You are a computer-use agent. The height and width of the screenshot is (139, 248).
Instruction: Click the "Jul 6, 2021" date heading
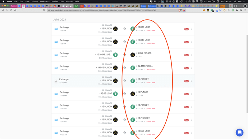(x=59, y=20)
